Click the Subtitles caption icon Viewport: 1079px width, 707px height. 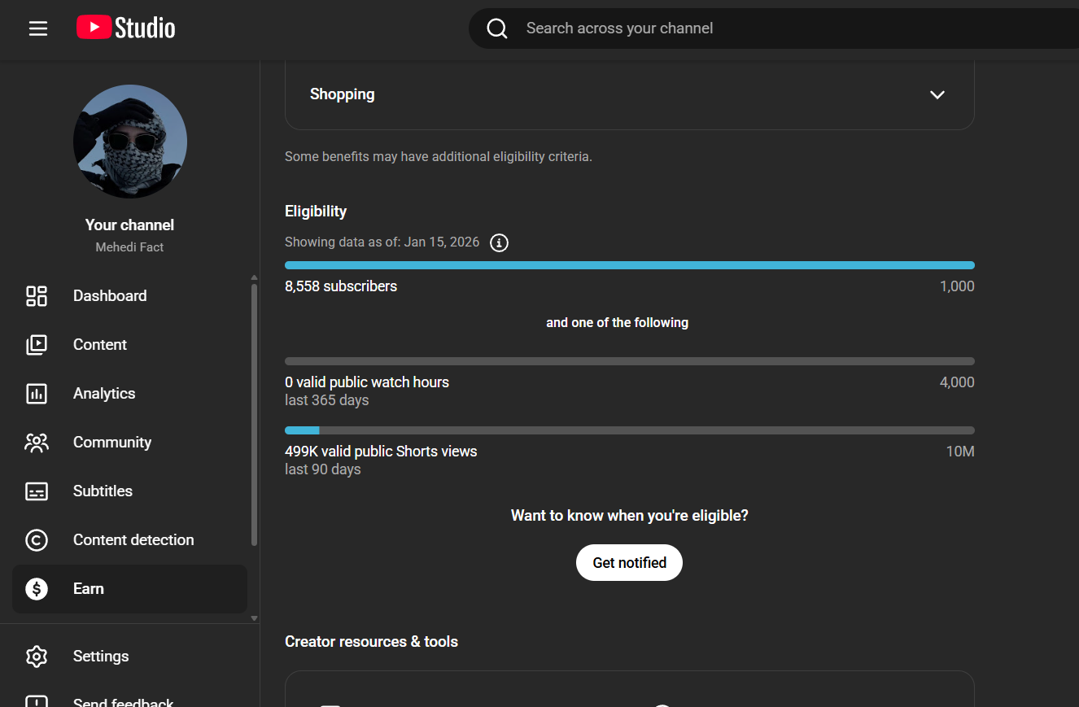(37, 491)
